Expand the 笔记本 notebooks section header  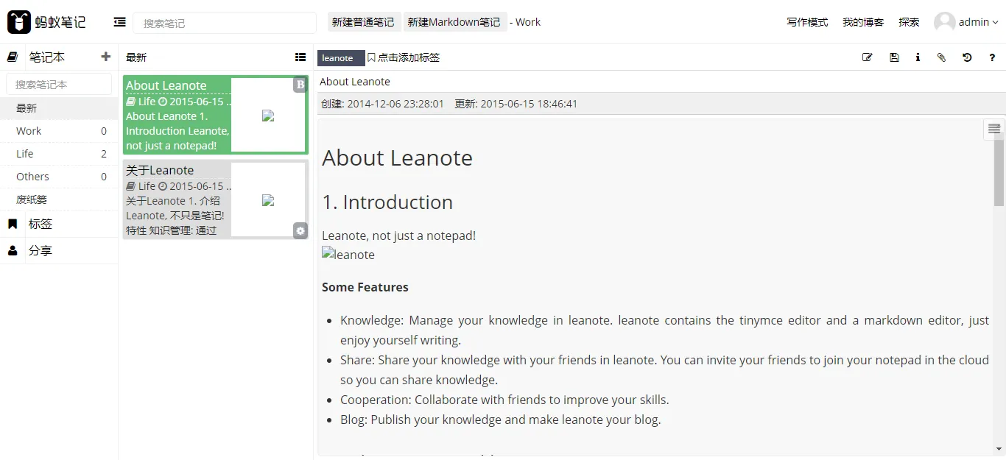pyautogui.click(x=46, y=57)
